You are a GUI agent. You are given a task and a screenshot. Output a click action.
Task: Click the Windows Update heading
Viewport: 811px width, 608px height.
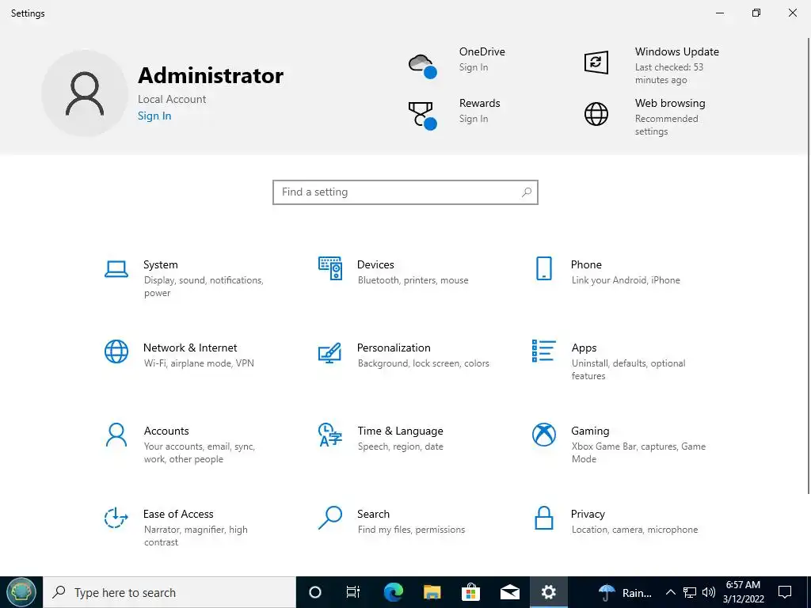point(676,51)
